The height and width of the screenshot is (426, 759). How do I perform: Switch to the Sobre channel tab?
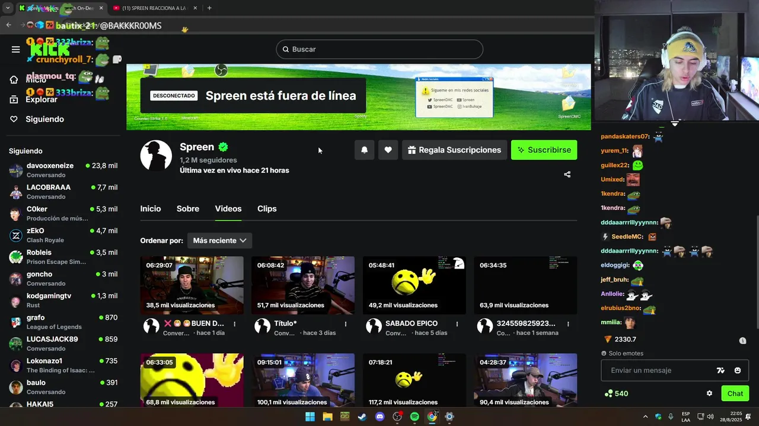188,209
